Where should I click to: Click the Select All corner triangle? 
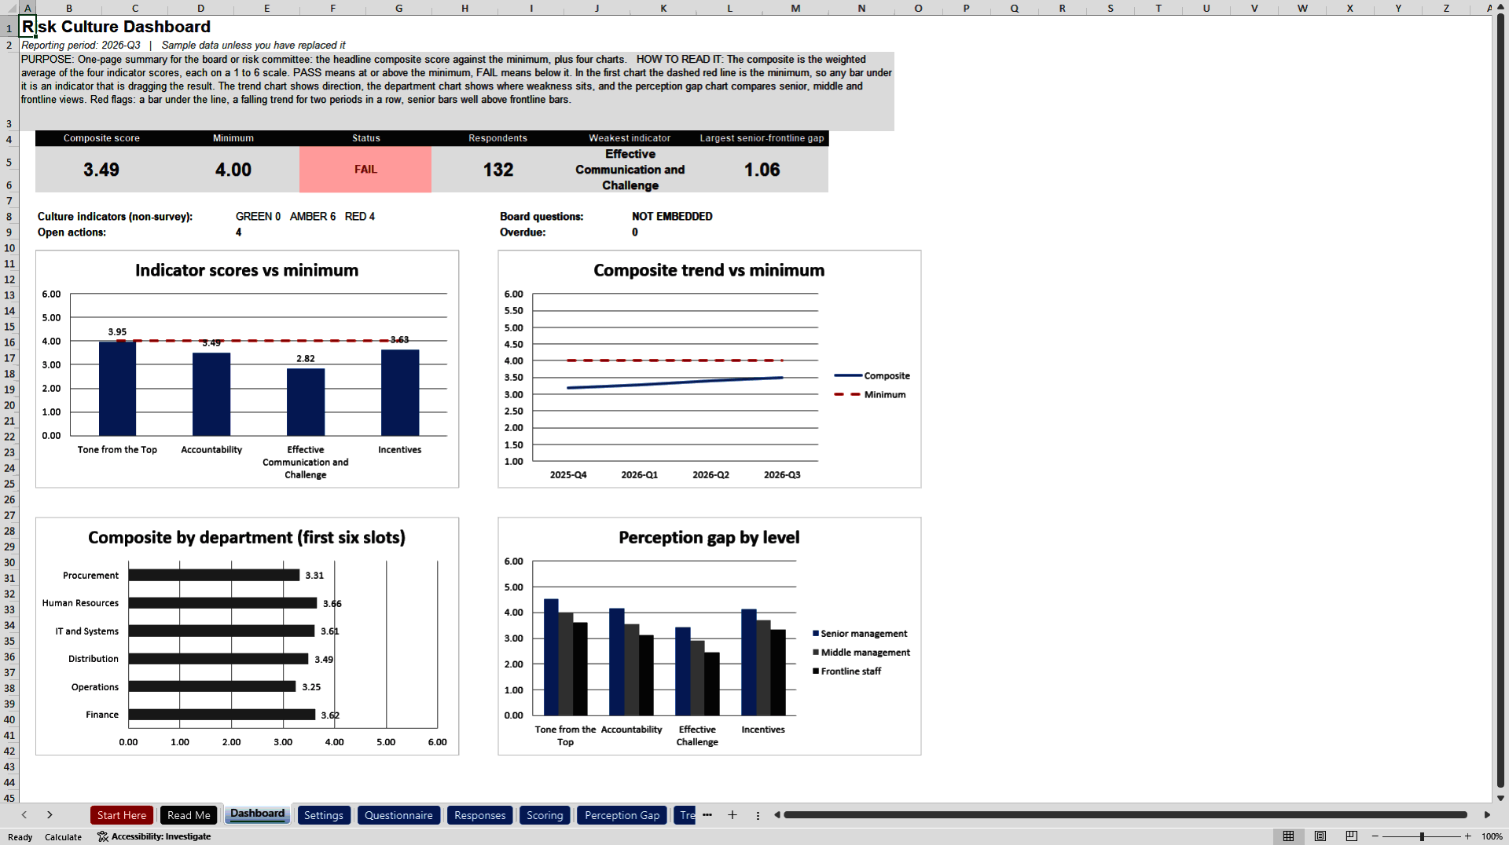click(x=9, y=8)
